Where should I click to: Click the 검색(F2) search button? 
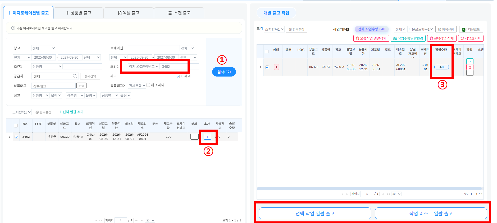point(224,72)
